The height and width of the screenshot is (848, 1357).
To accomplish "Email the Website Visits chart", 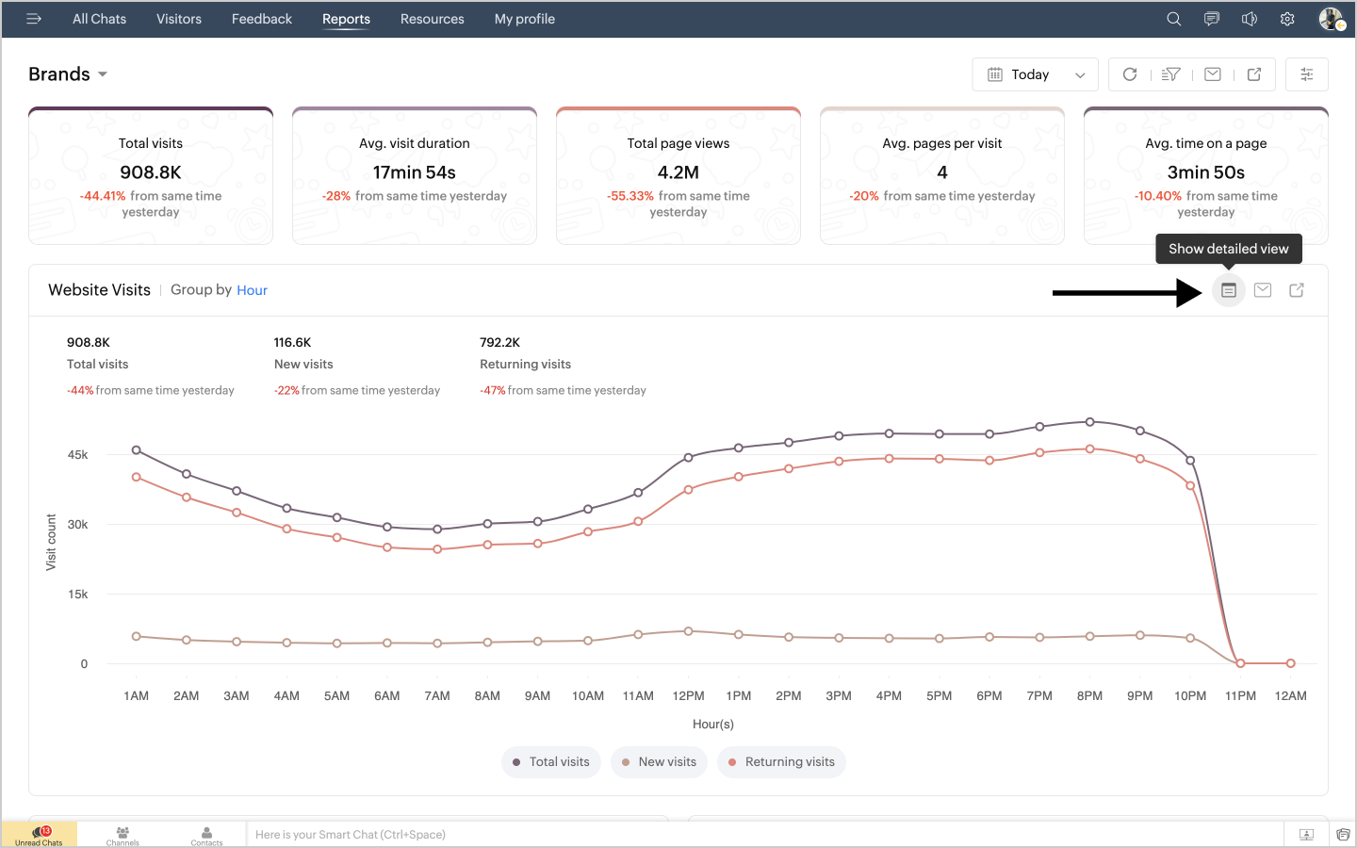I will (1263, 290).
